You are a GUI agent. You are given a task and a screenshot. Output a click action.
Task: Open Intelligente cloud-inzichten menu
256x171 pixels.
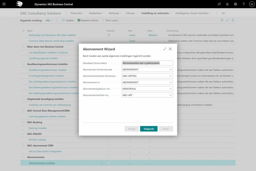coord(193,13)
